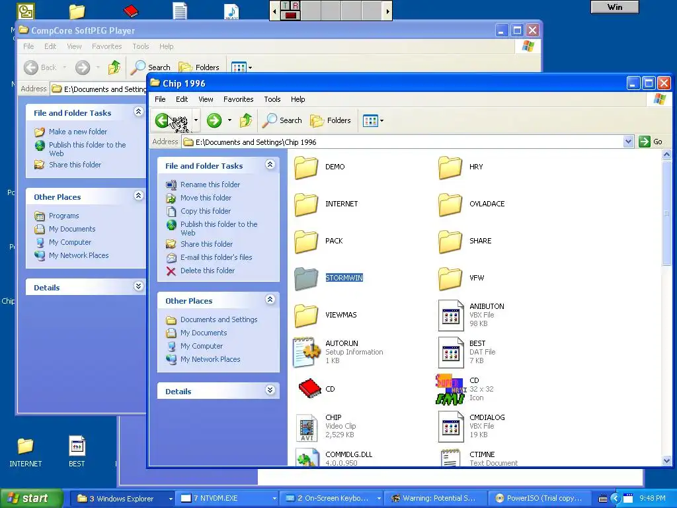Screen dimensions: 677x508
Task: Open the Back history dropdown arrow in Chip 1996
Action: tap(196, 120)
